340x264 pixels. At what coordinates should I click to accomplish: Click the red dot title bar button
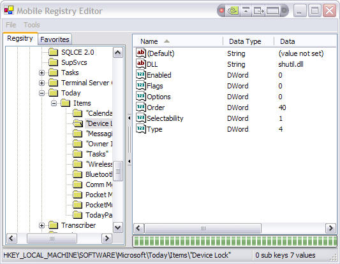click(221, 10)
